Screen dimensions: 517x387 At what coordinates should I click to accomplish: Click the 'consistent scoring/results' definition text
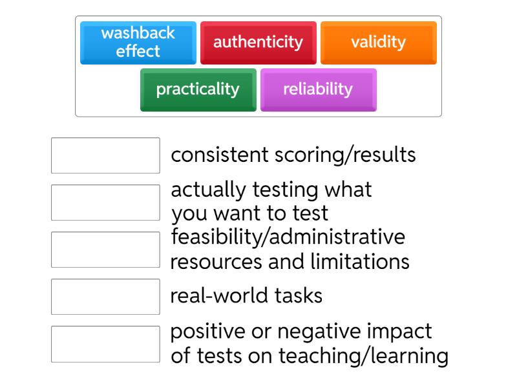coord(293,155)
